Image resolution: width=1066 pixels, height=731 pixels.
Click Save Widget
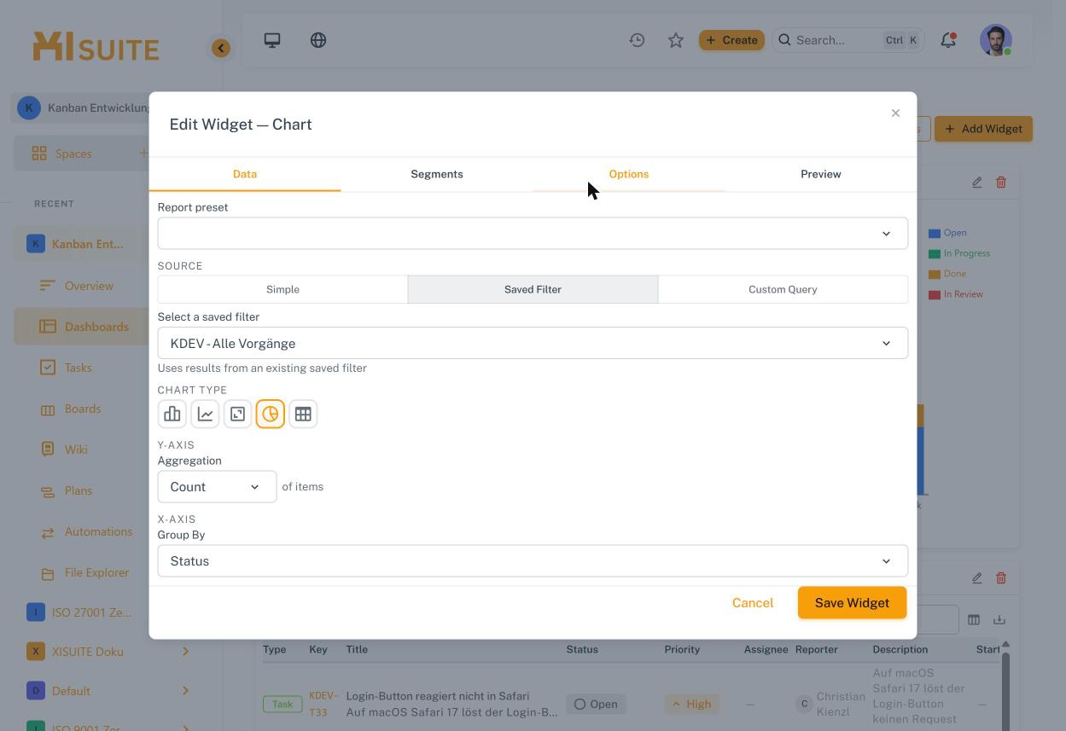[852, 603]
